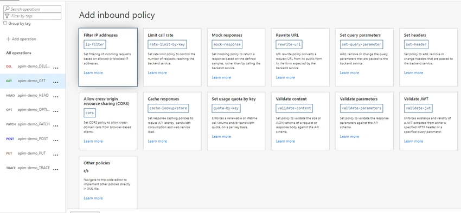
Task: Select the apim-demo_PUT operation
Action: click(33, 153)
